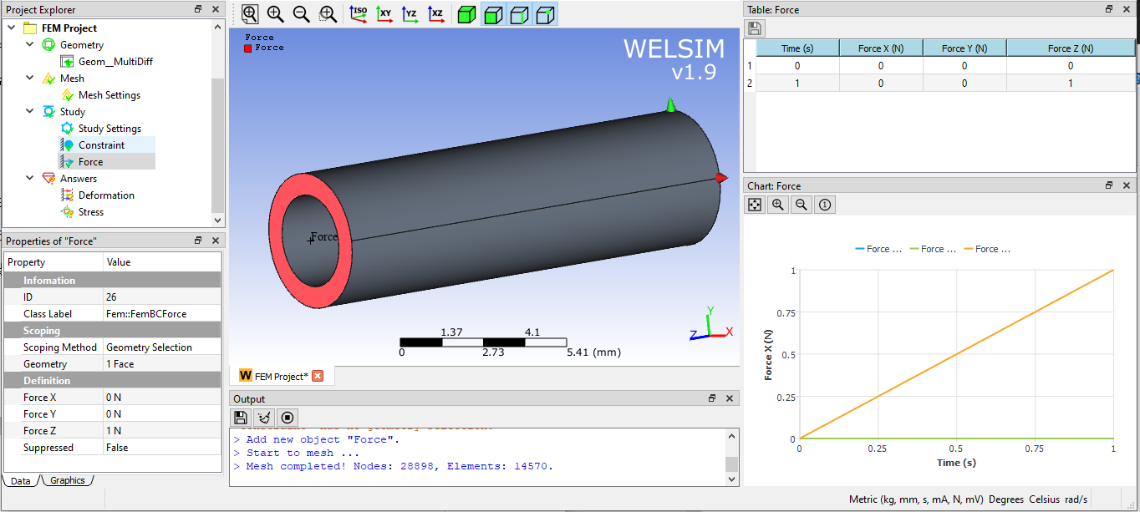
Task: Zoom in the Force chart
Action: click(x=778, y=205)
